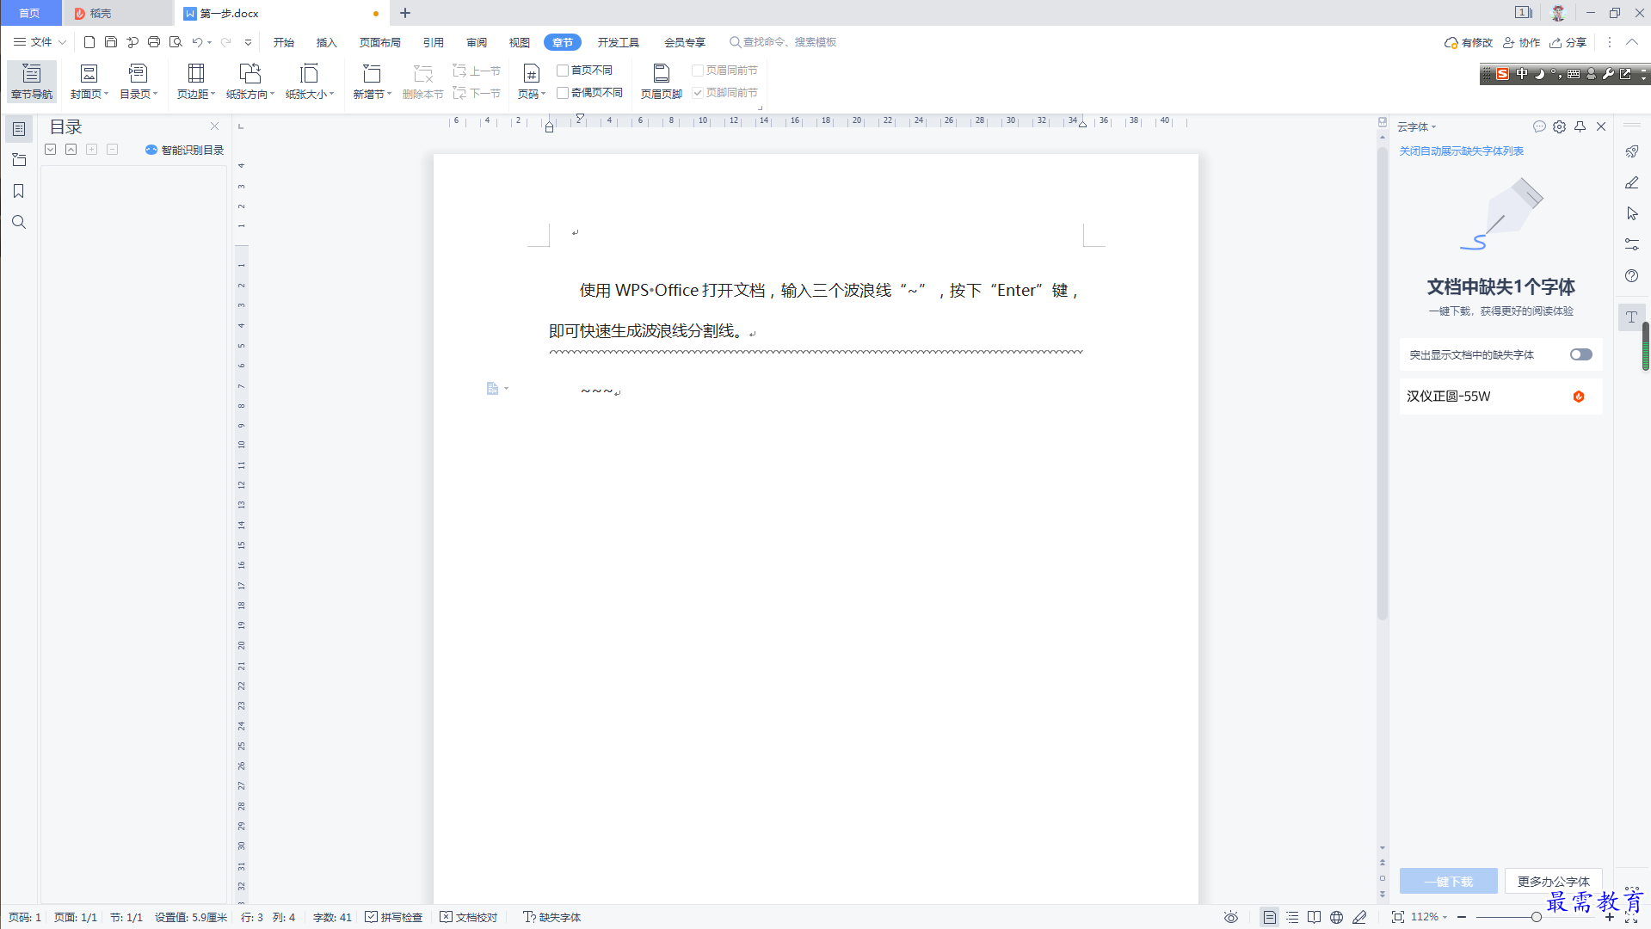Screen dimensions: 1651x929
Task: Open the 纸张大小 paper size tool
Action: (309, 81)
